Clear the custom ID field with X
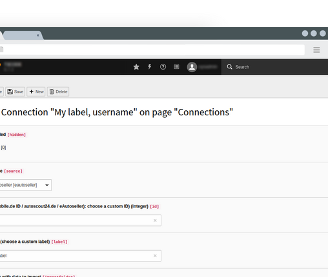 155,220
